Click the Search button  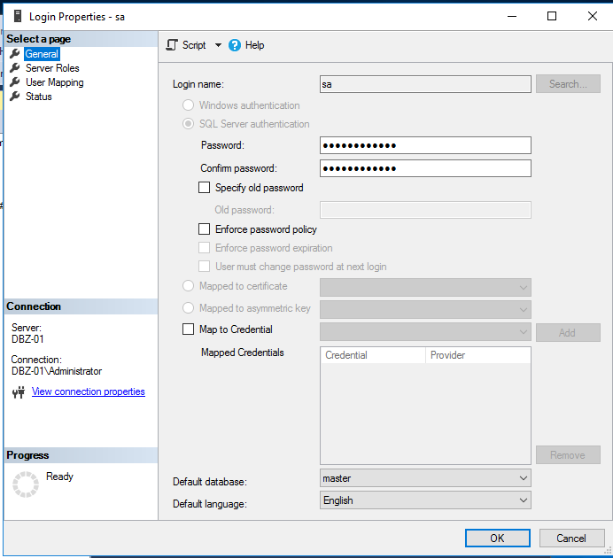[568, 84]
